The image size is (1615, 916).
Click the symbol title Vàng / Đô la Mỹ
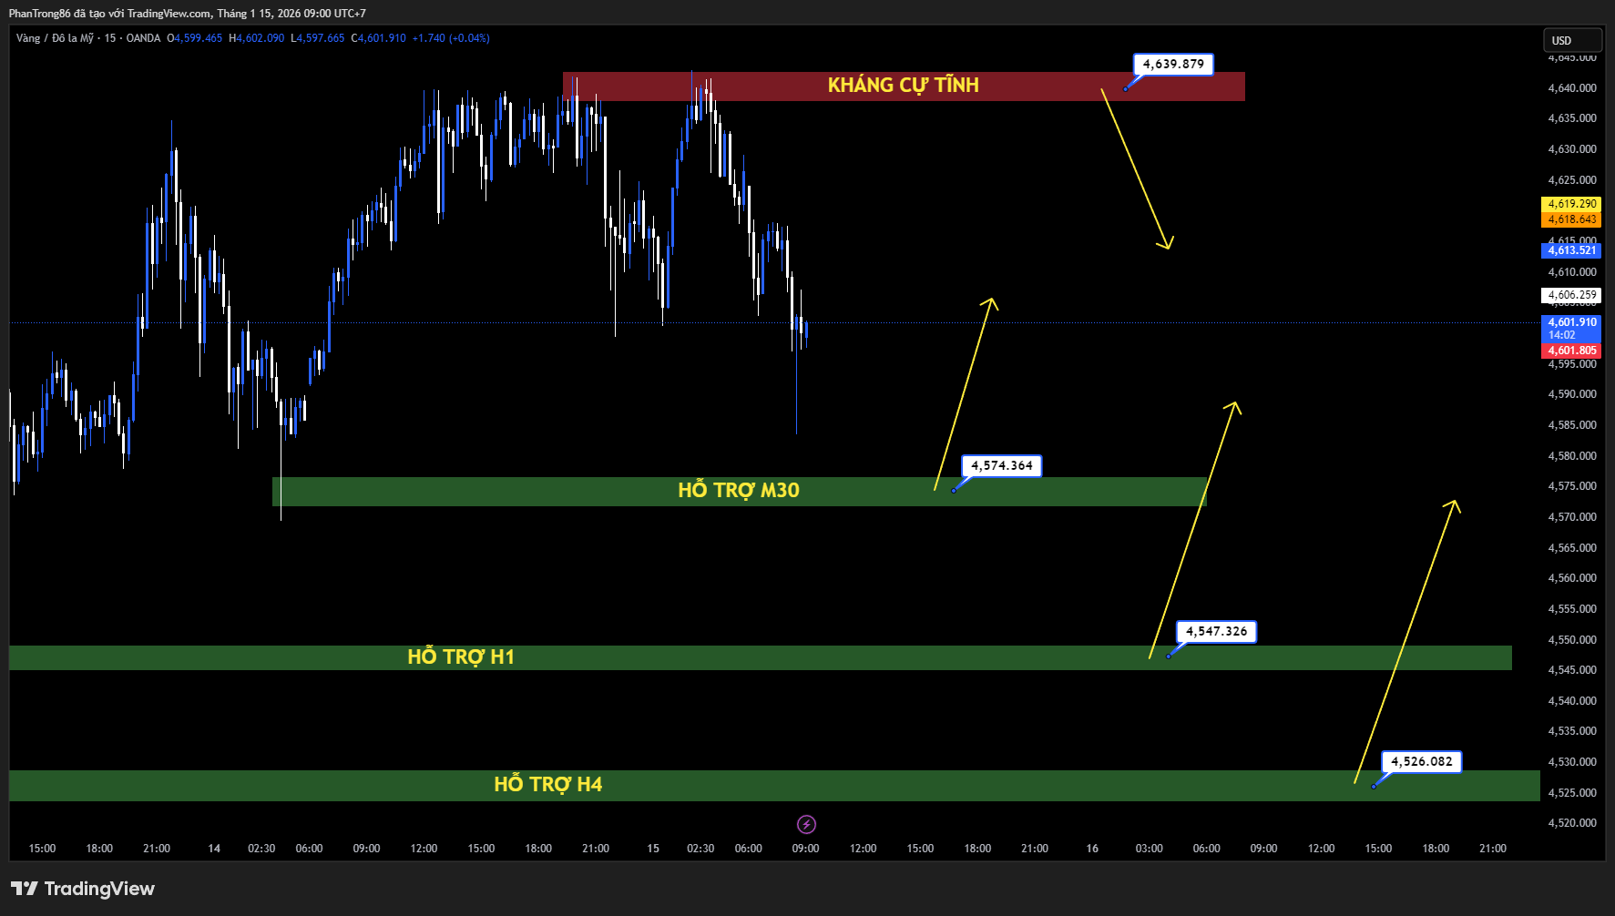click(55, 38)
